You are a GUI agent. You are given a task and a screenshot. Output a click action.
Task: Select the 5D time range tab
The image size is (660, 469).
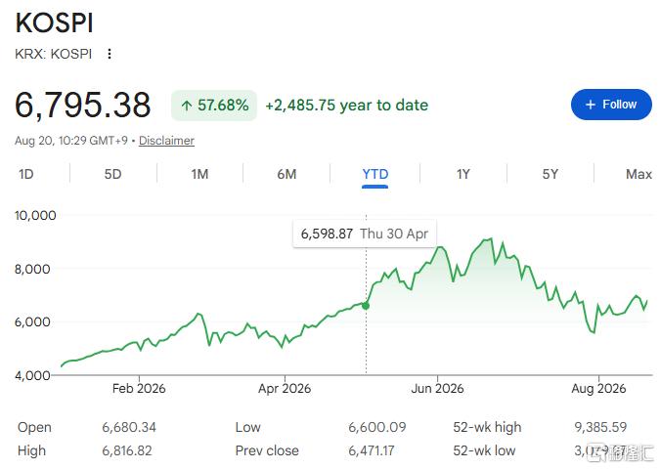pyautogui.click(x=112, y=174)
